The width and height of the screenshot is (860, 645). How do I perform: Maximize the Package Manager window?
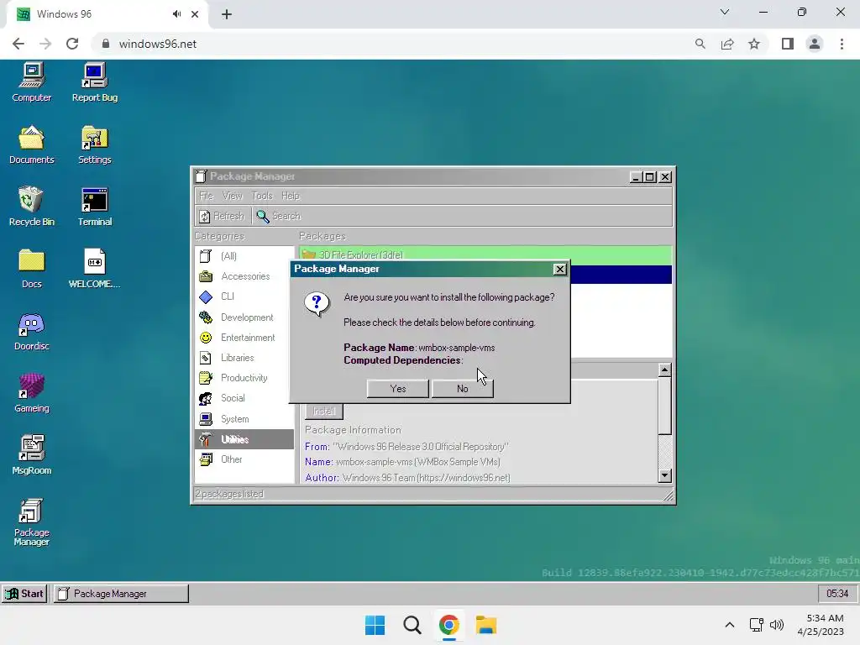point(650,177)
